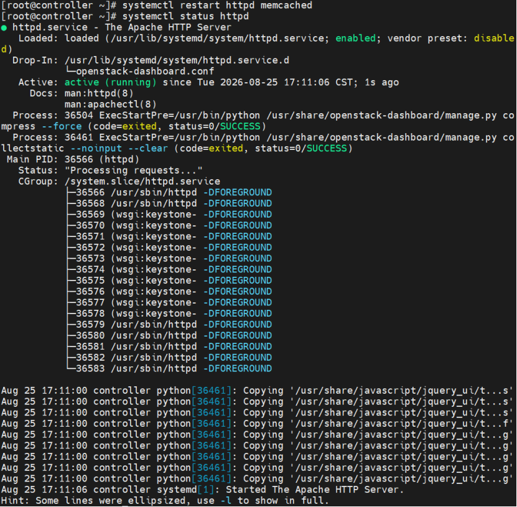Click CGroup row 36568 /usr/sbin/httpd
The height and width of the screenshot is (507, 517).
(169, 203)
